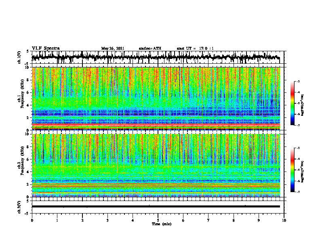Click the ch.1 color scale bar
Viewport: 320px width, 247px height.
click(293, 103)
